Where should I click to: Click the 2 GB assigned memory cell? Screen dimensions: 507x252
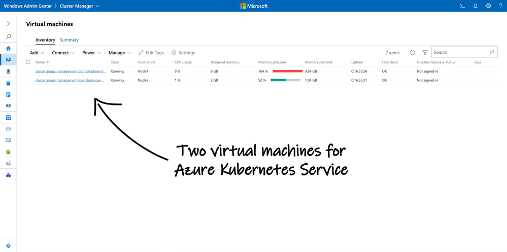coord(214,80)
